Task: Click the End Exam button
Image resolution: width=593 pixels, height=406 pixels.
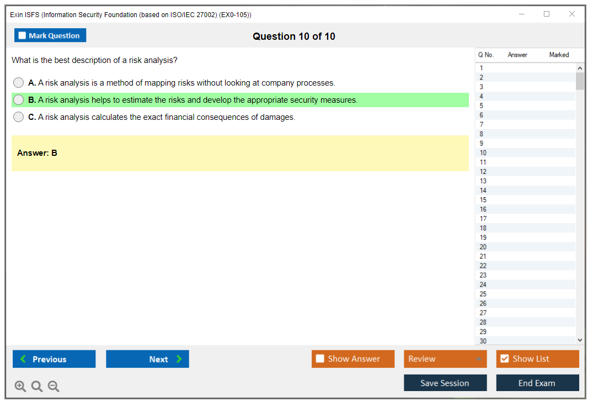Action: (x=537, y=383)
